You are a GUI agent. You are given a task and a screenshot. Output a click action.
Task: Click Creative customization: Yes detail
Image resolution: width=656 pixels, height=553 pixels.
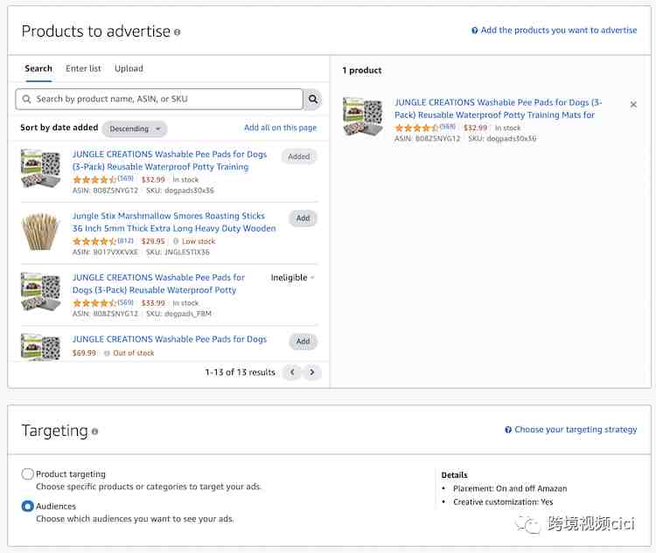coord(503,502)
